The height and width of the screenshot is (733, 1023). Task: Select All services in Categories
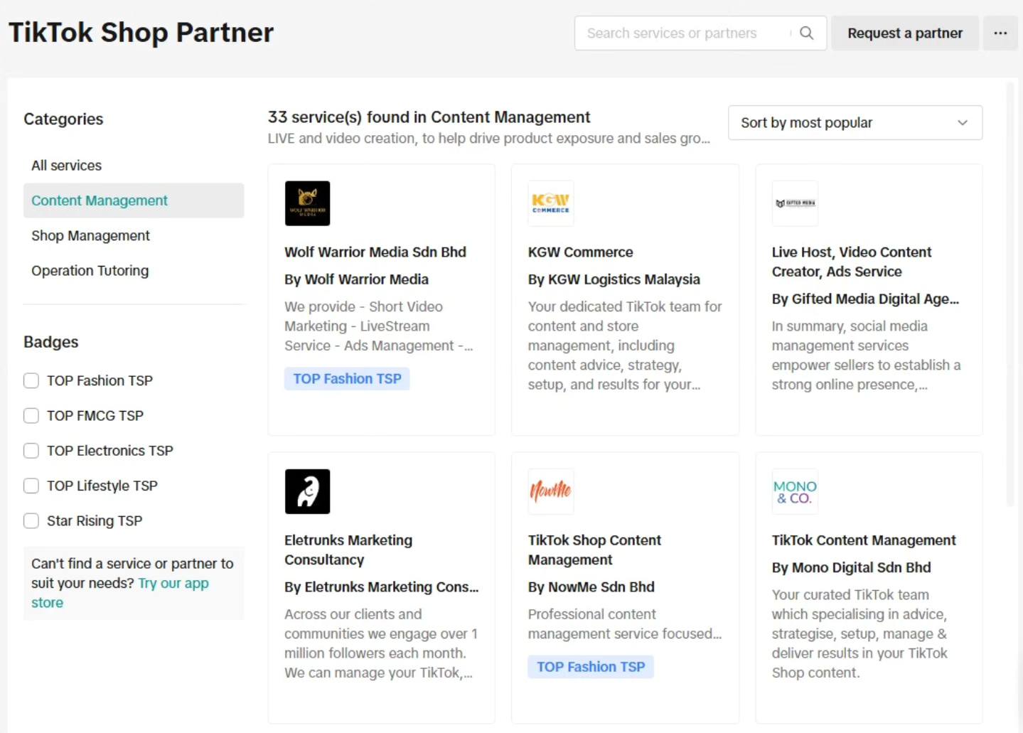click(66, 166)
